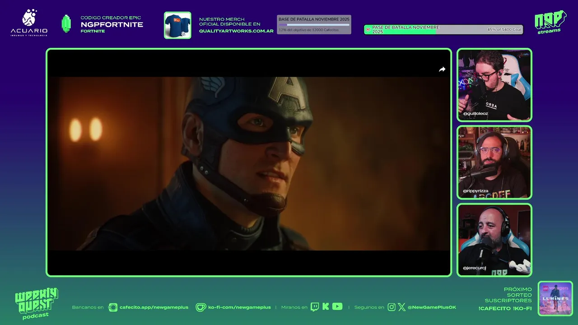Screen dimensions: 578x325
Task: Click the '45% of $400 Goal' text
Action: coord(504,30)
